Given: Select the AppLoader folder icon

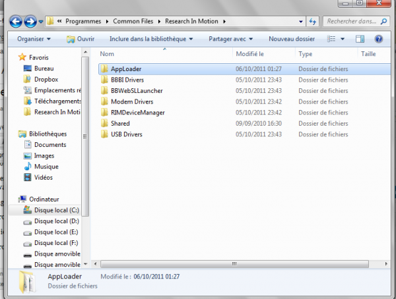Looking at the screenshot, I should pyautogui.click(x=104, y=69).
